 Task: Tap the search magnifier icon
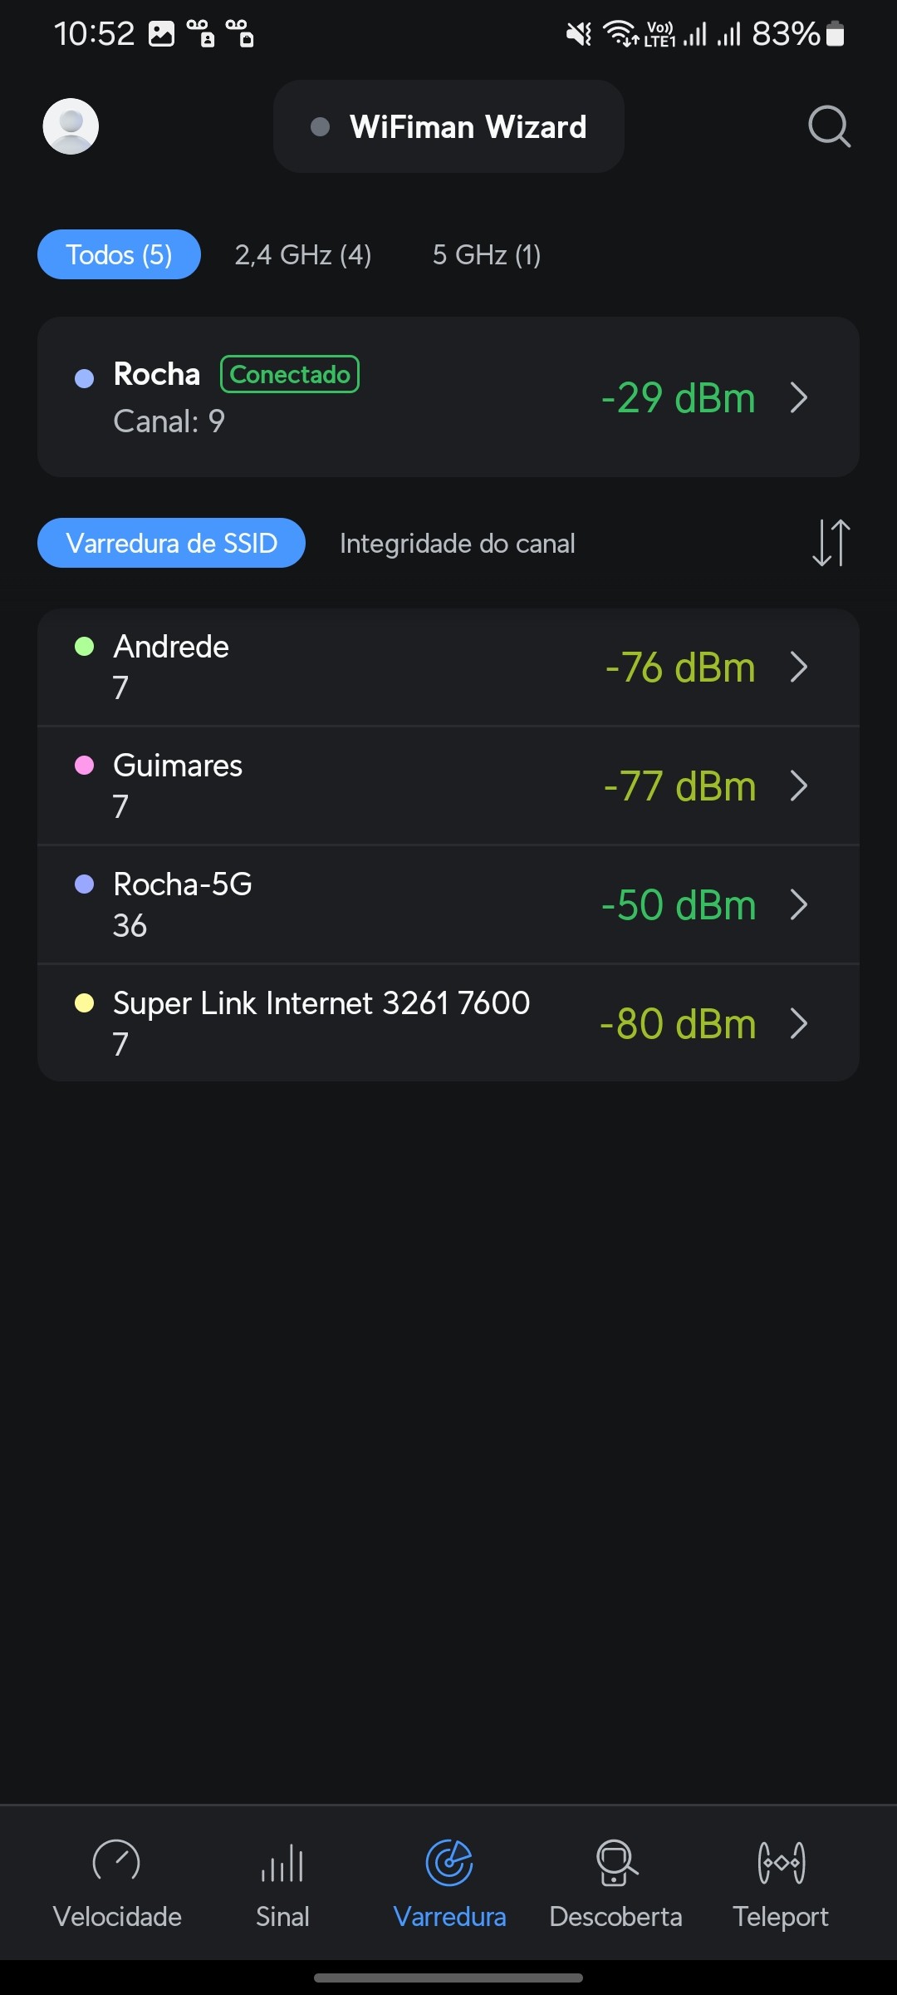[x=829, y=126]
